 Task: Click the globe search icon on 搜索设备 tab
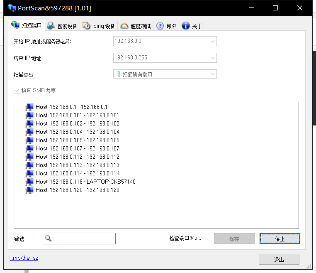pyautogui.click(x=51, y=26)
